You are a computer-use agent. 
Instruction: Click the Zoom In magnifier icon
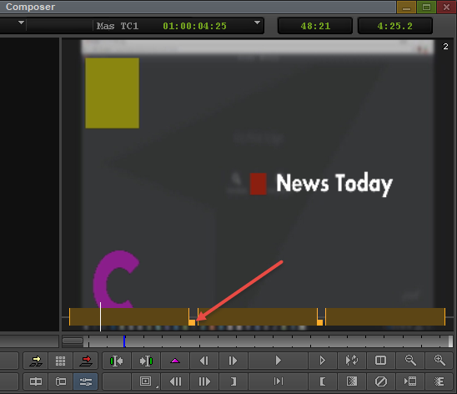point(439,361)
